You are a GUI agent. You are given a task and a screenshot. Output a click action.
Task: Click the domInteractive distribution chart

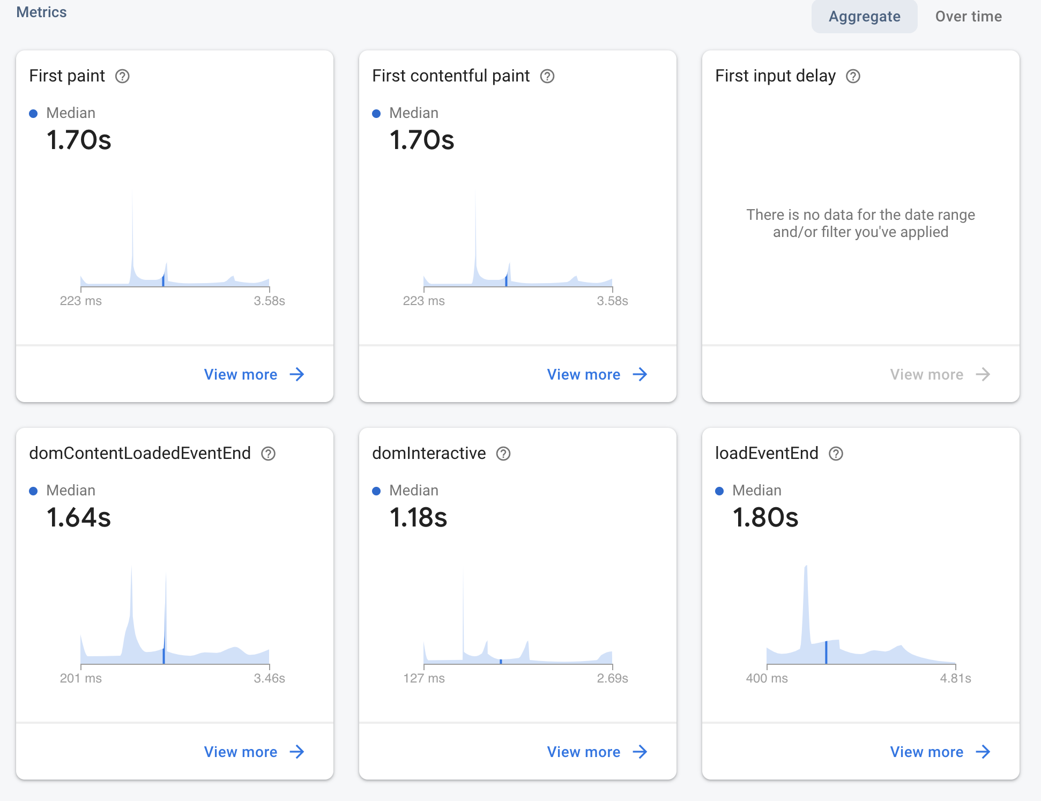518,618
